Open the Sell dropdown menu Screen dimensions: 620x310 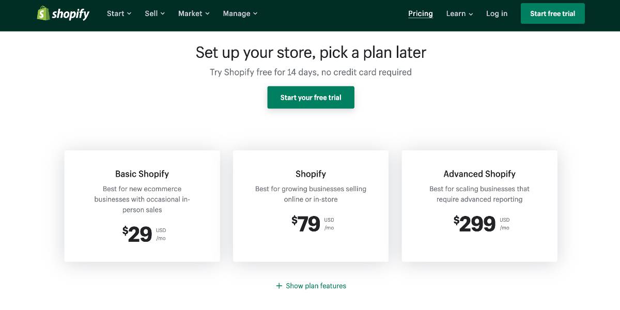click(154, 13)
